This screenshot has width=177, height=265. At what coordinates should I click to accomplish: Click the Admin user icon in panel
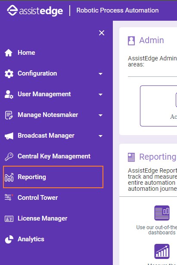click(131, 41)
